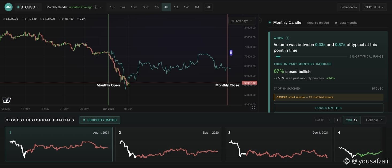Click the FOCUS ON THIS button
The height and width of the screenshot is (168, 392).
pos(328,108)
